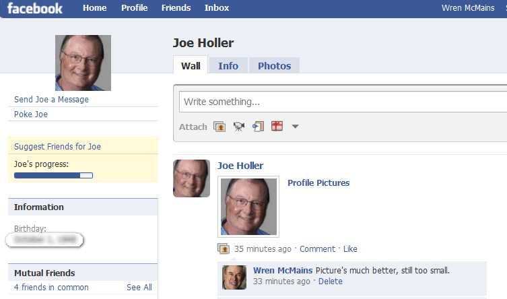Click Send Joe a Message
The image size is (507, 299).
(51, 100)
